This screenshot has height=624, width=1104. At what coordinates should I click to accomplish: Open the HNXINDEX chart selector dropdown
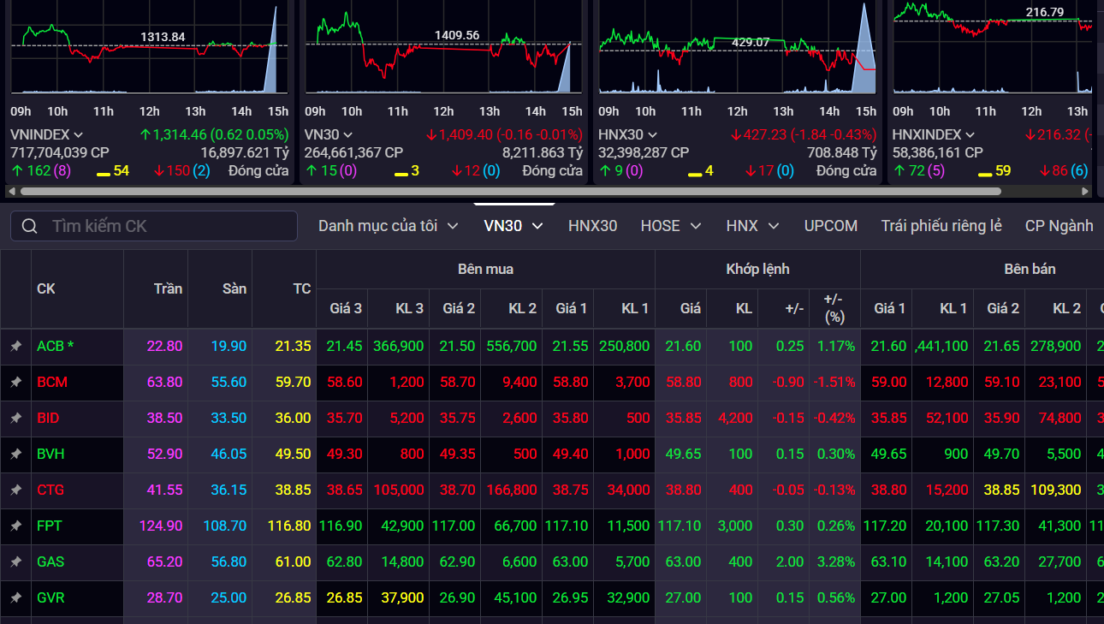(x=970, y=134)
